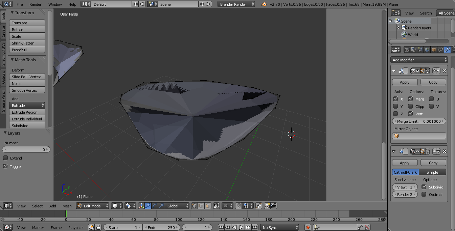Toggle the Merge option checkbox
455x231 pixels.
[410, 99]
